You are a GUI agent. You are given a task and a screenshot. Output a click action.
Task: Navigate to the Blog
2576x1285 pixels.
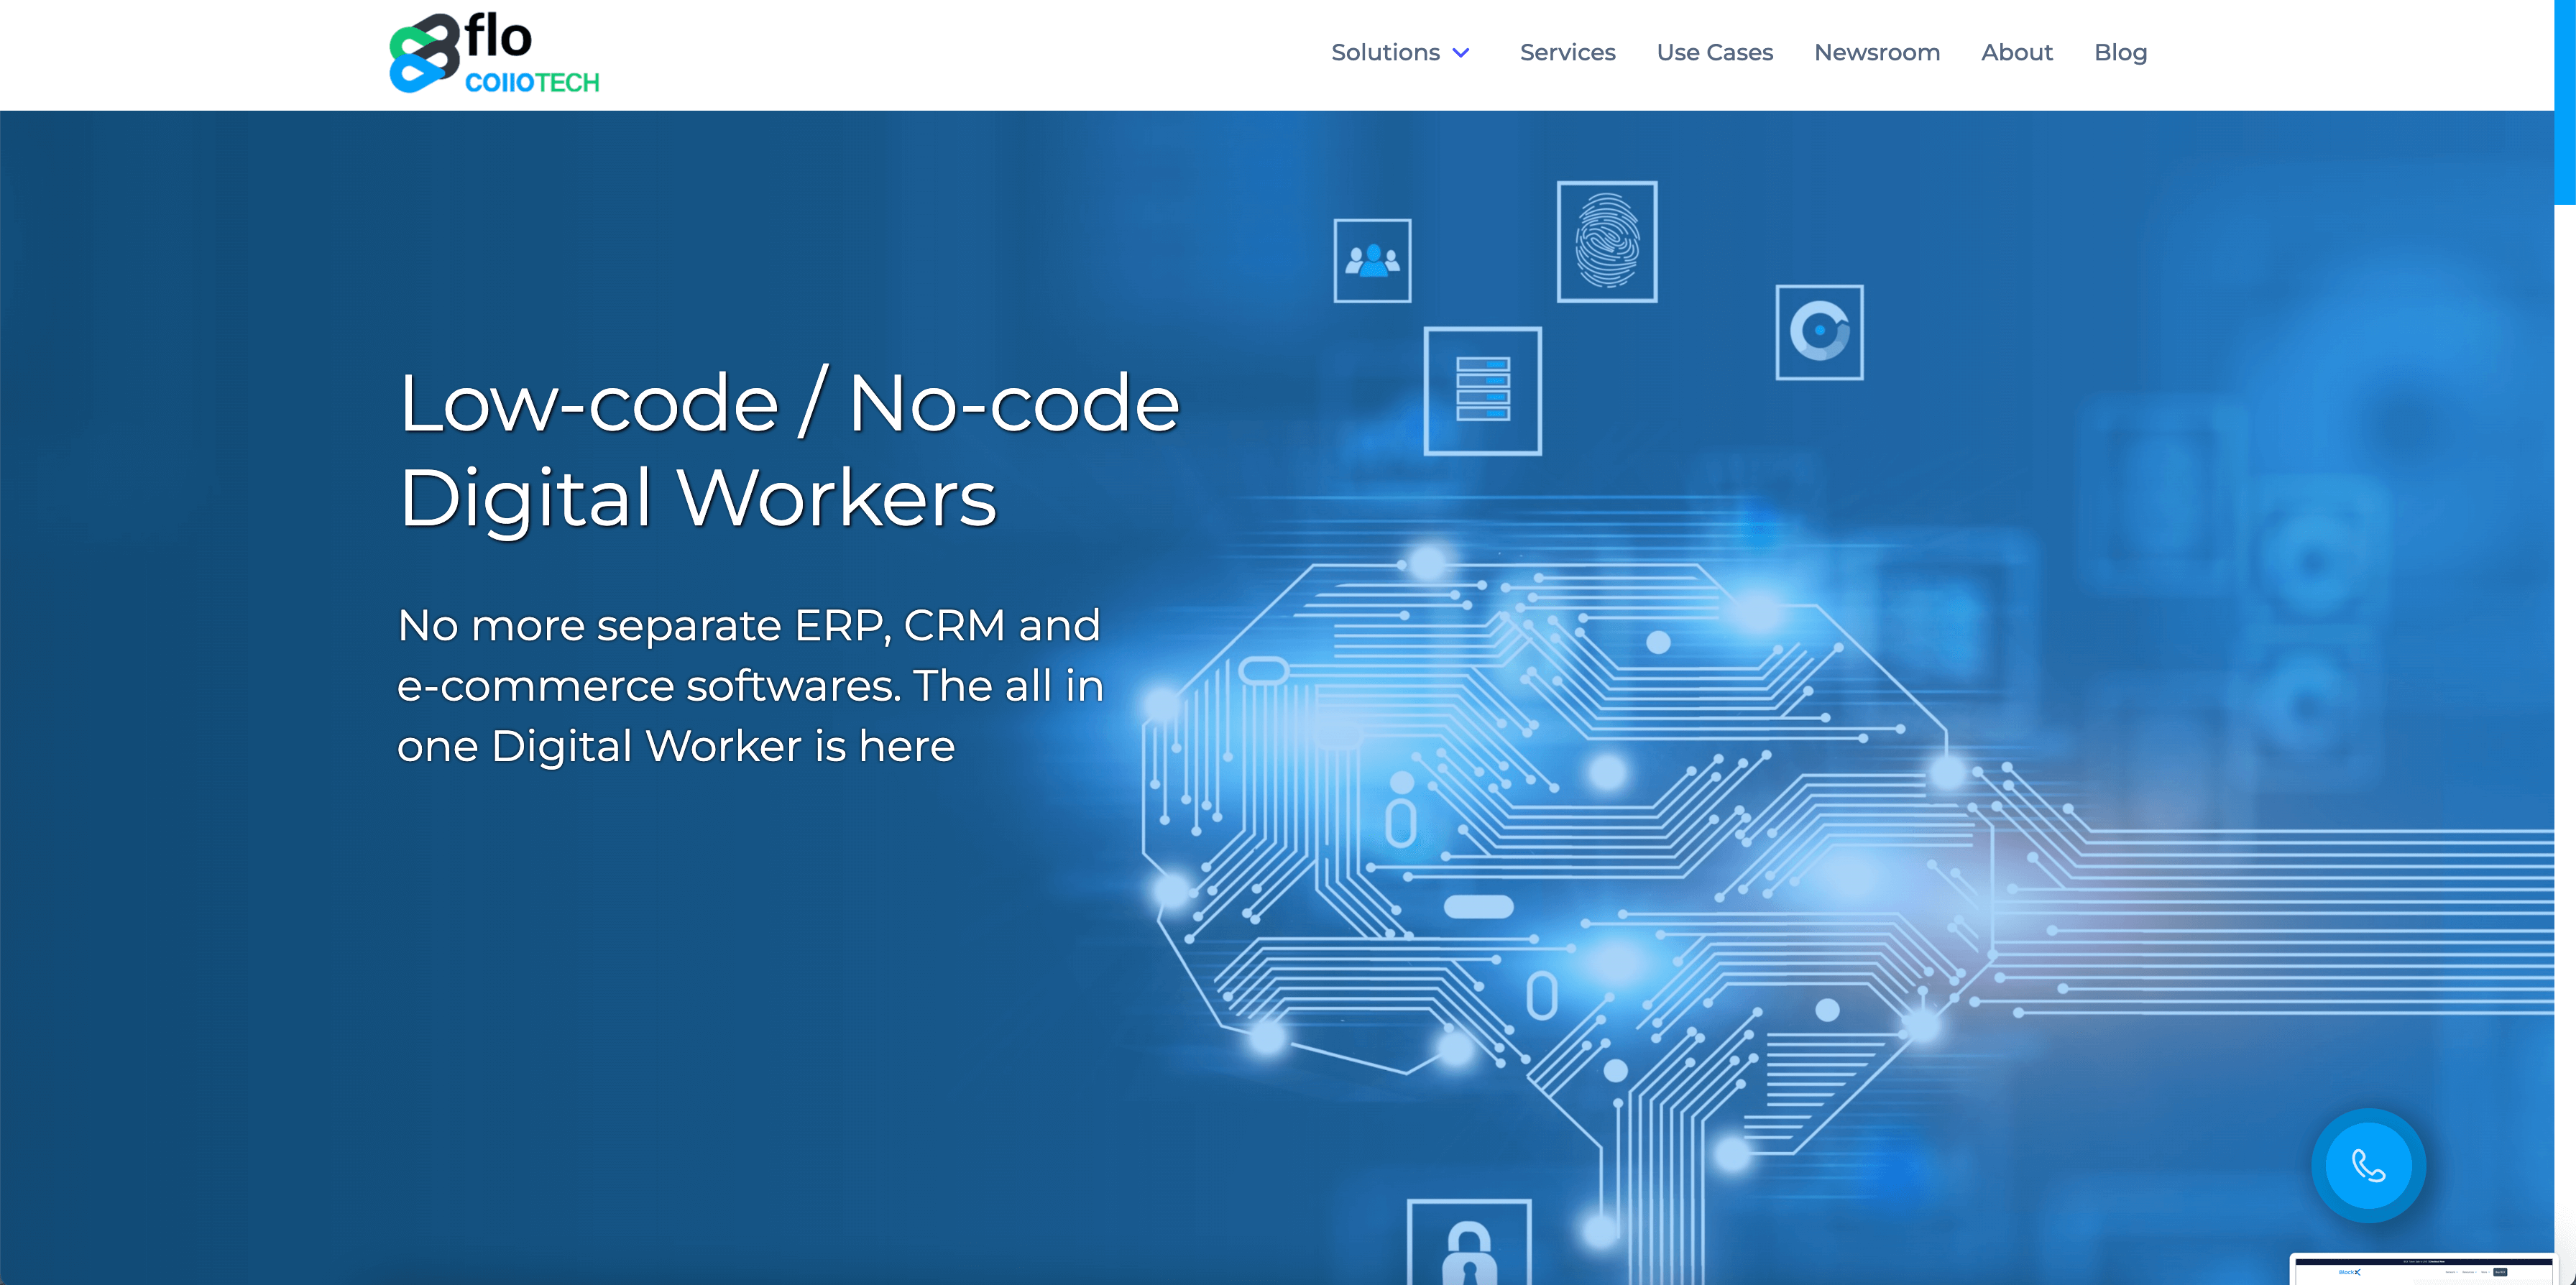click(2120, 52)
